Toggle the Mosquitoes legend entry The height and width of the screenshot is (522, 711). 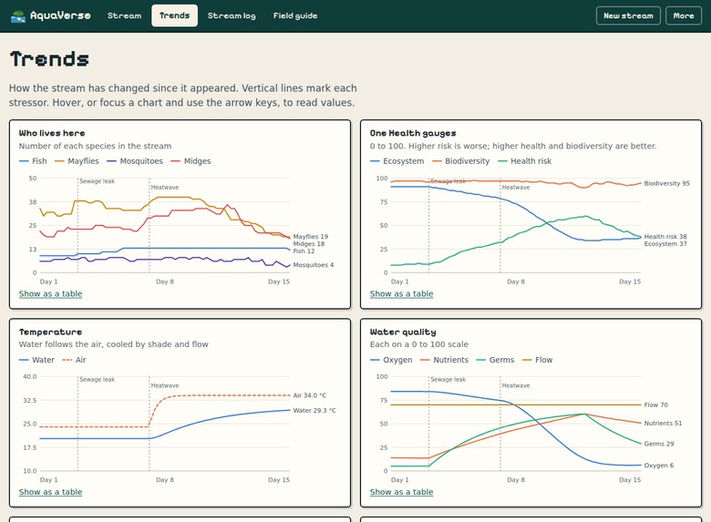click(135, 161)
